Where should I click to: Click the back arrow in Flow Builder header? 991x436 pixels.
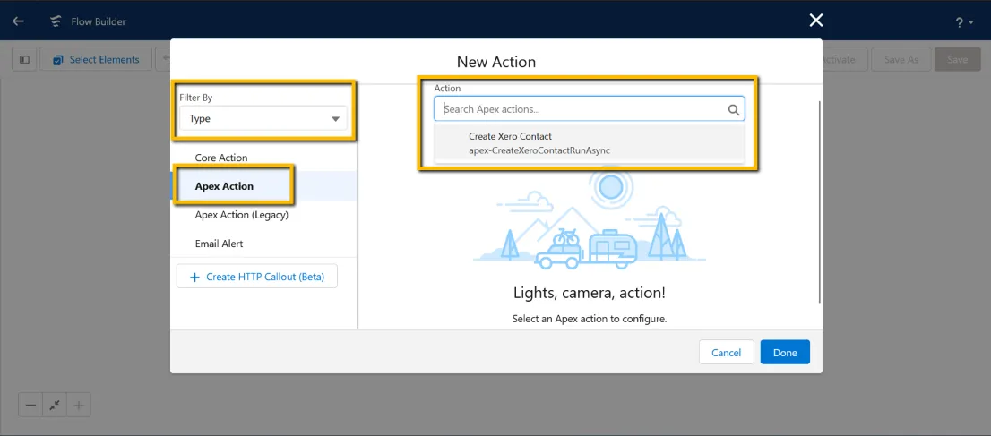(18, 21)
